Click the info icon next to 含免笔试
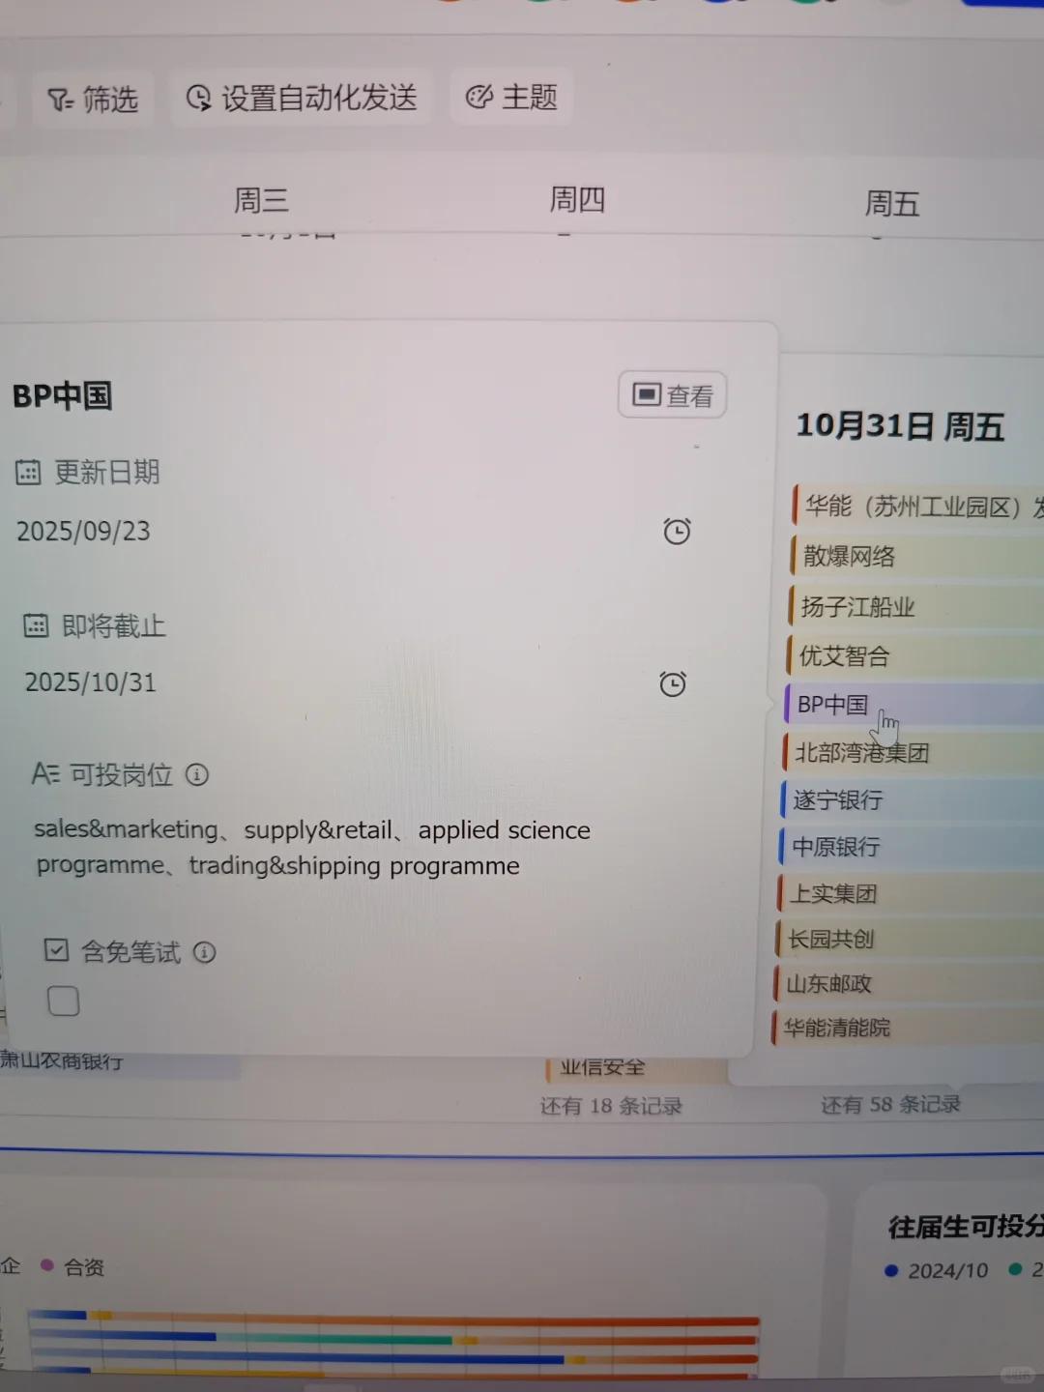Screen dimensions: 1044x1392 point(204,952)
